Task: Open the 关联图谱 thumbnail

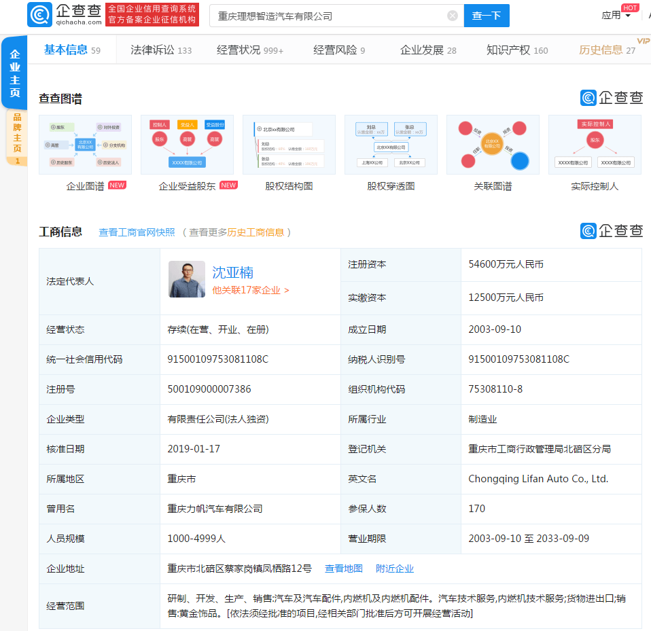Action: tap(493, 145)
